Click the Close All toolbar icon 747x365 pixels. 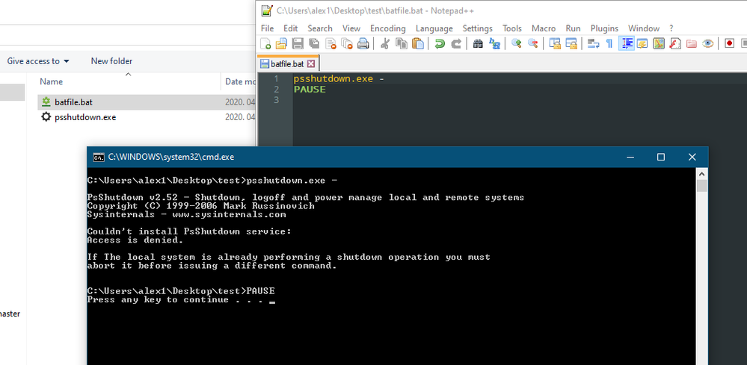pos(347,44)
